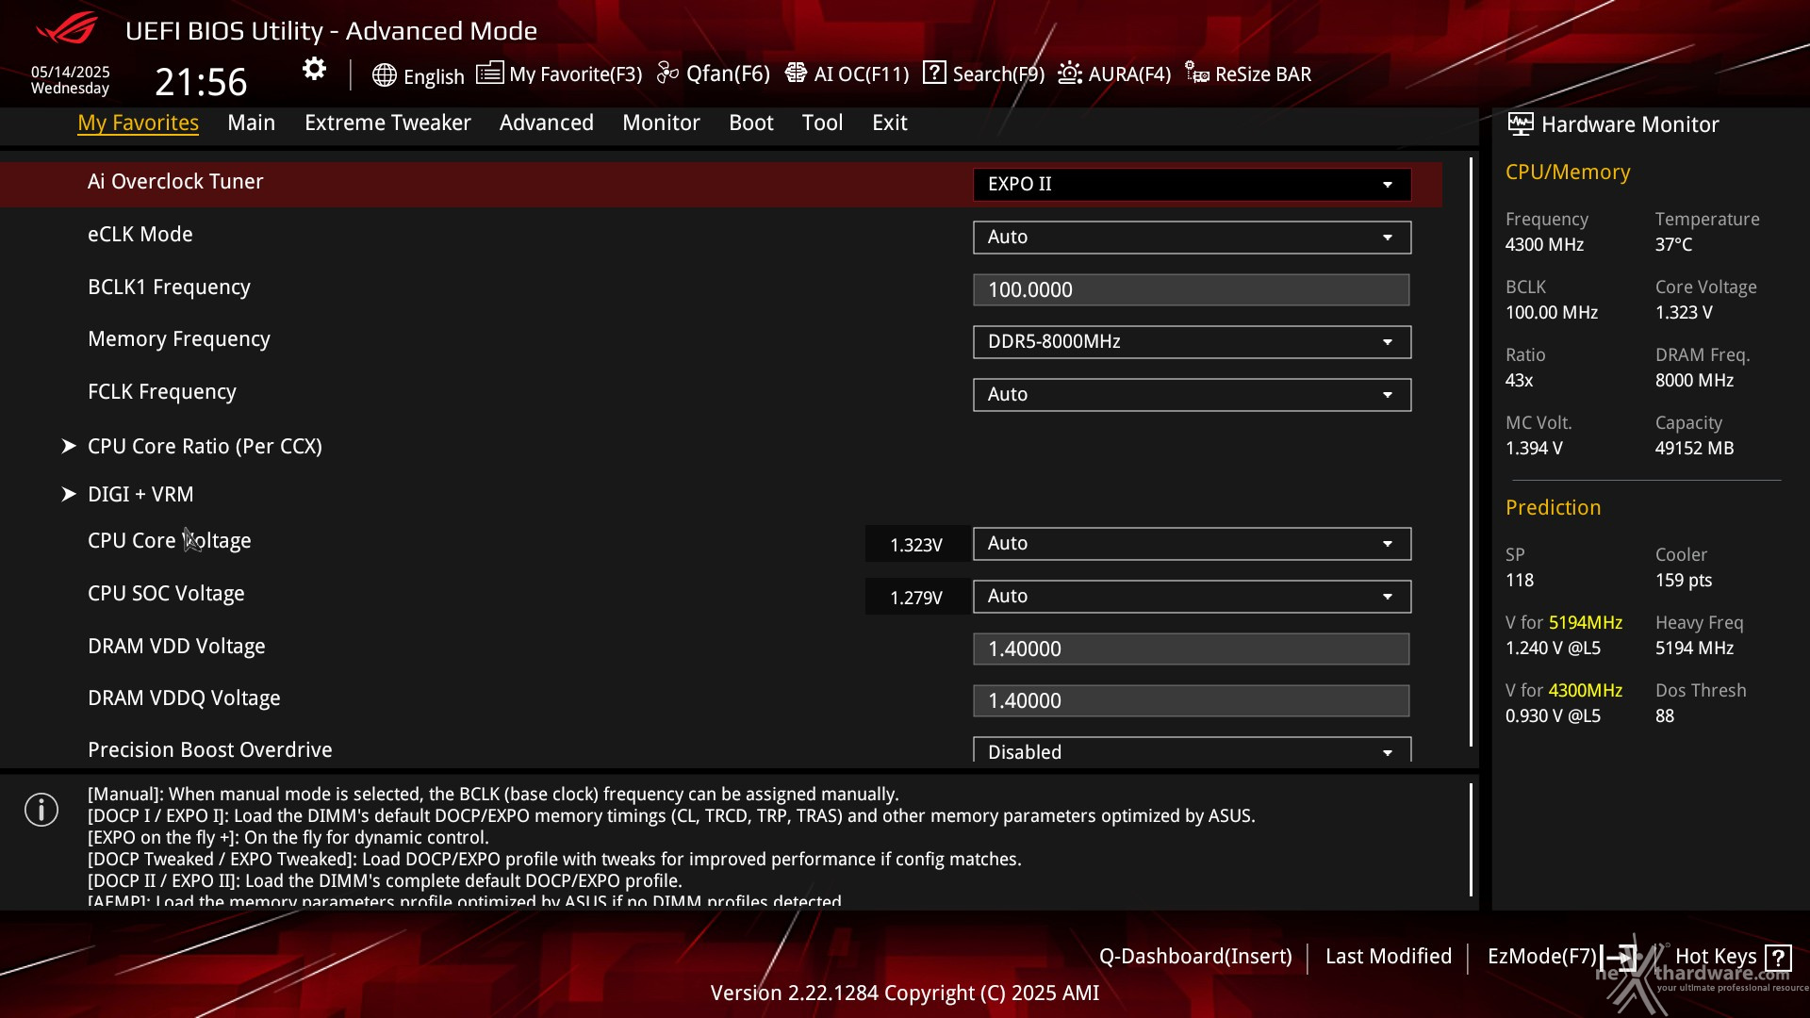
Task: Click the DRAM Freq. 8000 MHz value
Action: point(1694,381)
